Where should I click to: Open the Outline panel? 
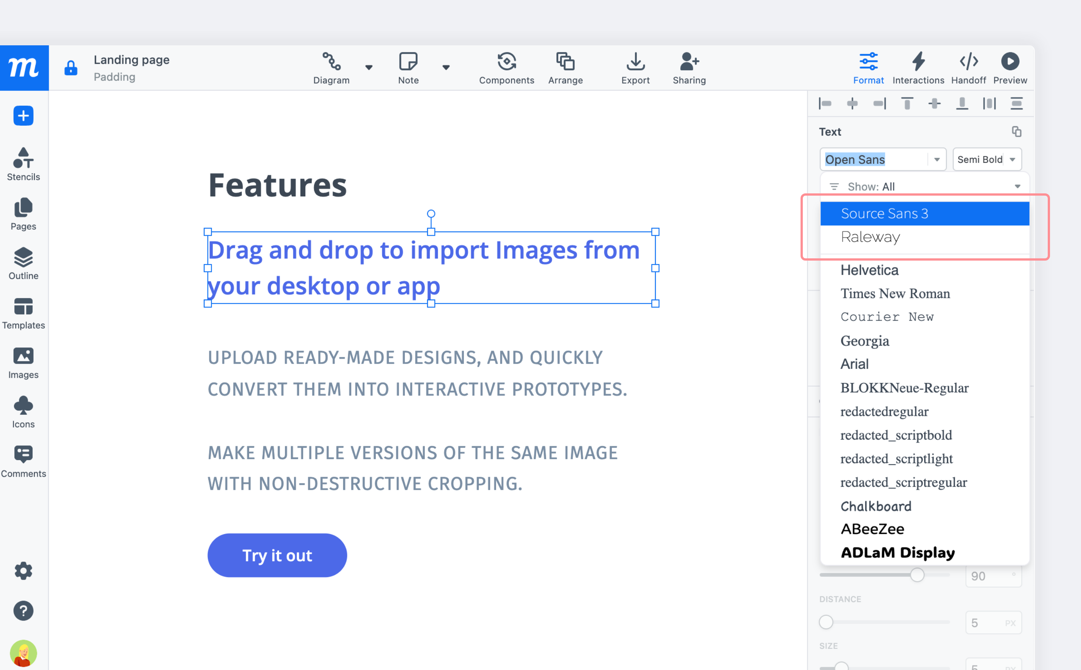23,264
